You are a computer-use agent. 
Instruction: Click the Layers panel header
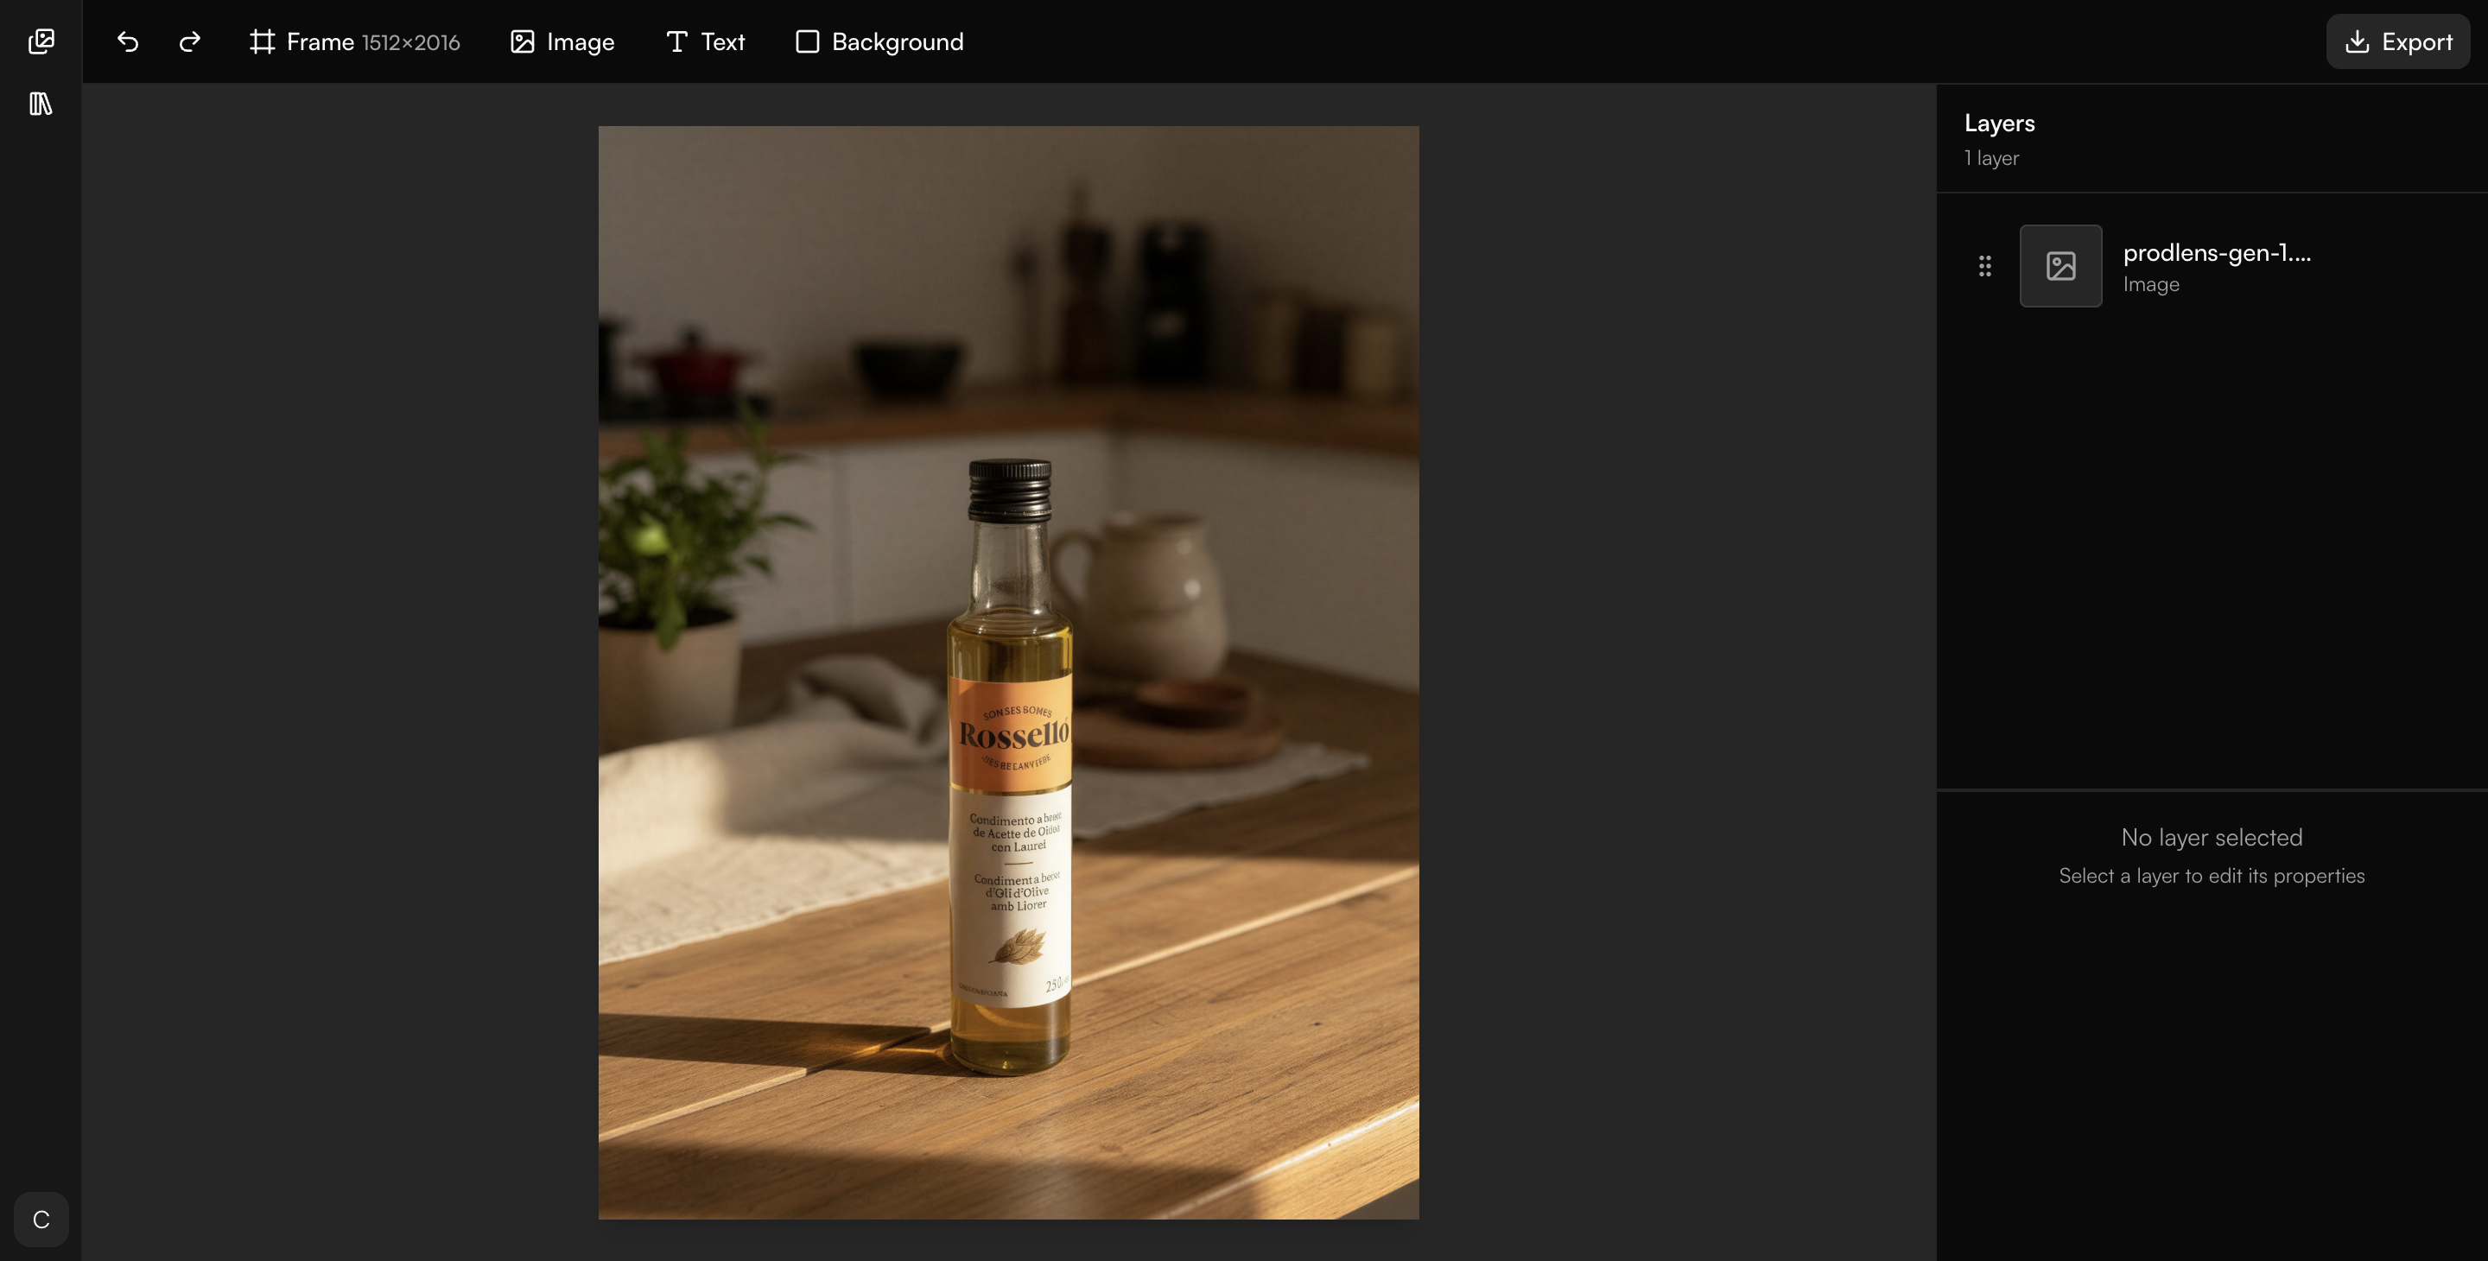tap(1998, 123)
